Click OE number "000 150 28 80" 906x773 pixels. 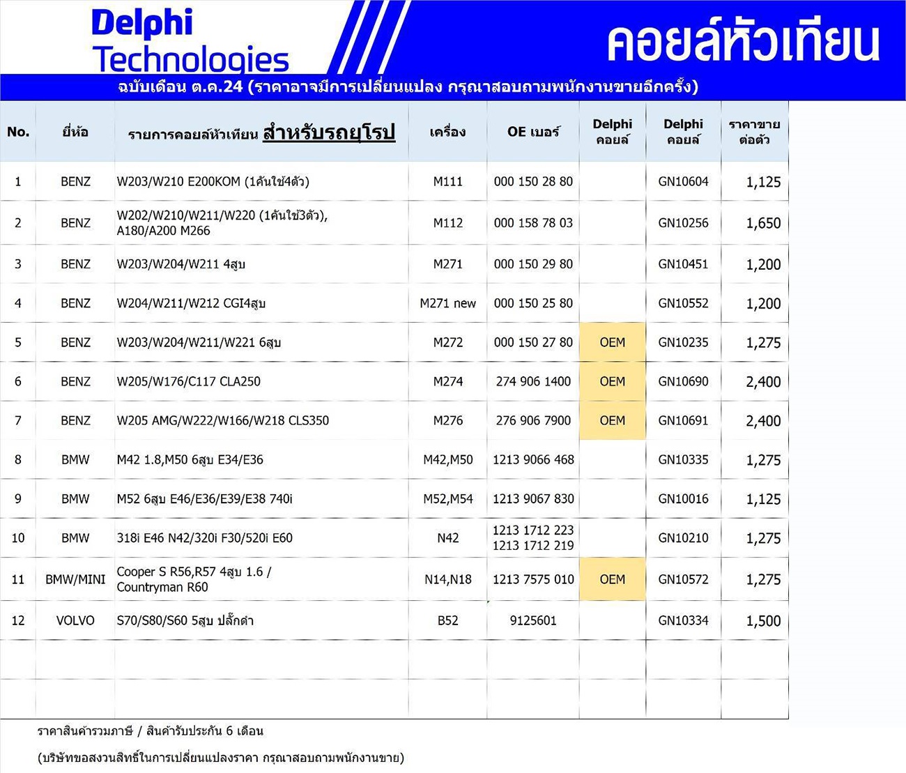533,182
